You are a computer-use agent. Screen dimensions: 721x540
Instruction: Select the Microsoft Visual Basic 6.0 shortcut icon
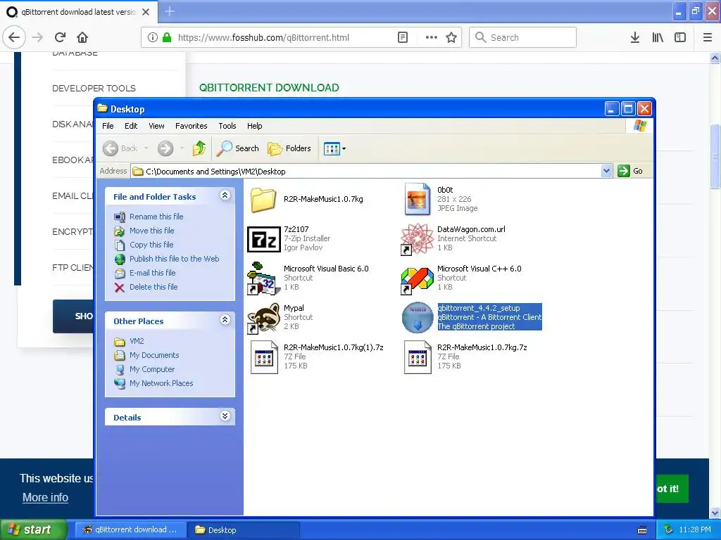(x=263, y=278)
